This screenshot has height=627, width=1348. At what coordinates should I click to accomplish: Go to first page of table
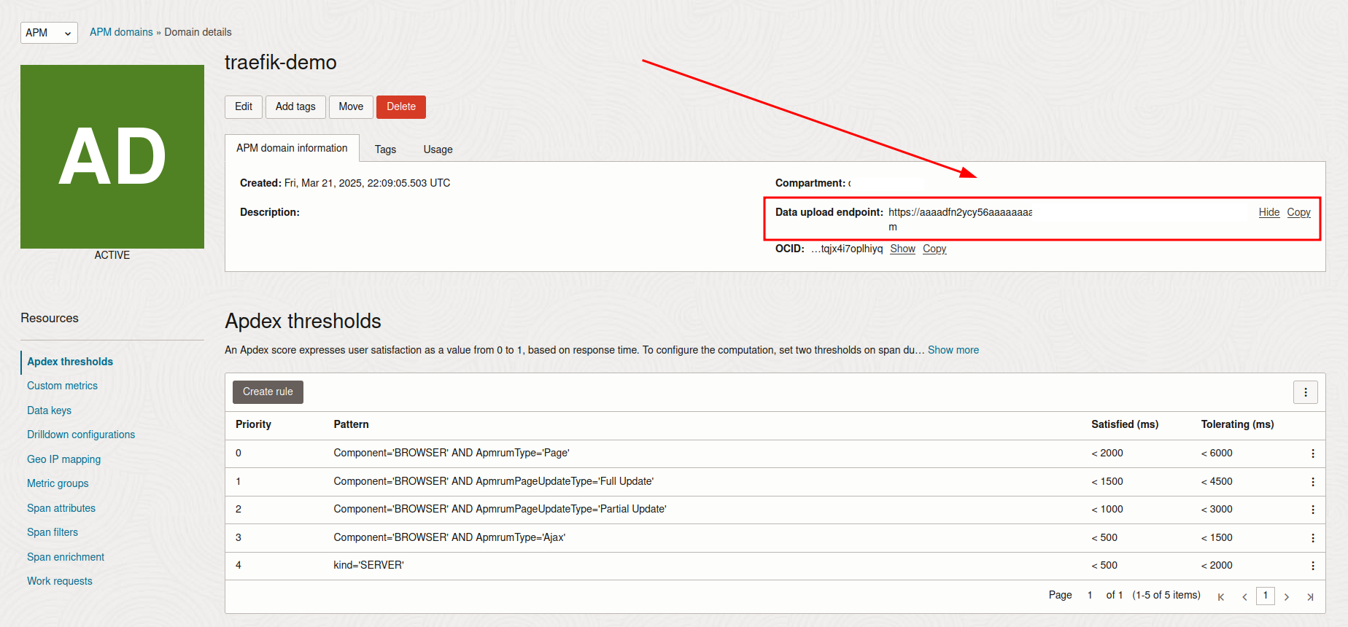pos(1220,596)
